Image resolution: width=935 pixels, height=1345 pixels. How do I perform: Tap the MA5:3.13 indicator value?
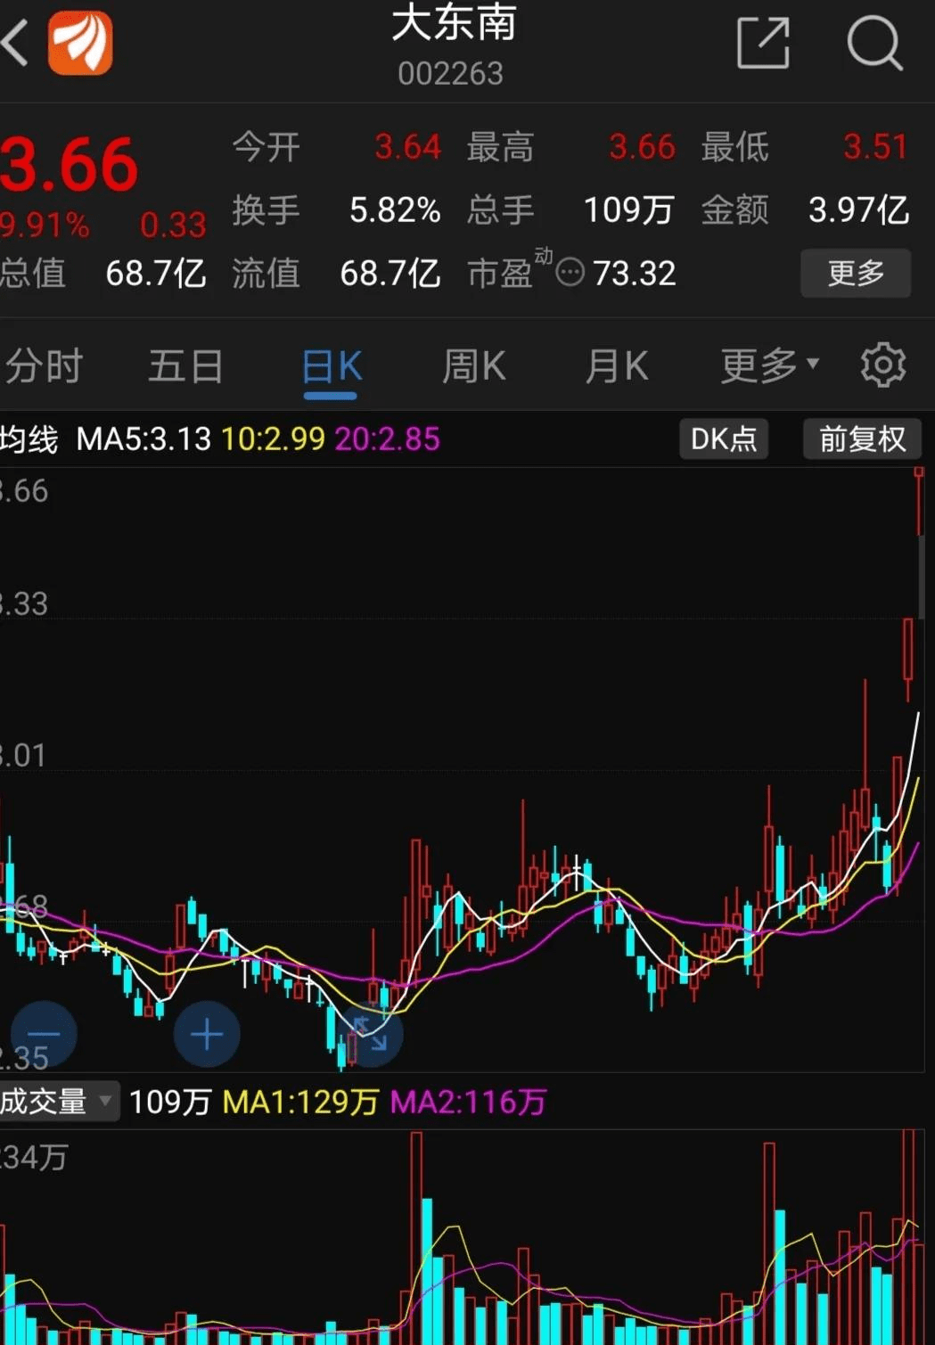point(144,439)
